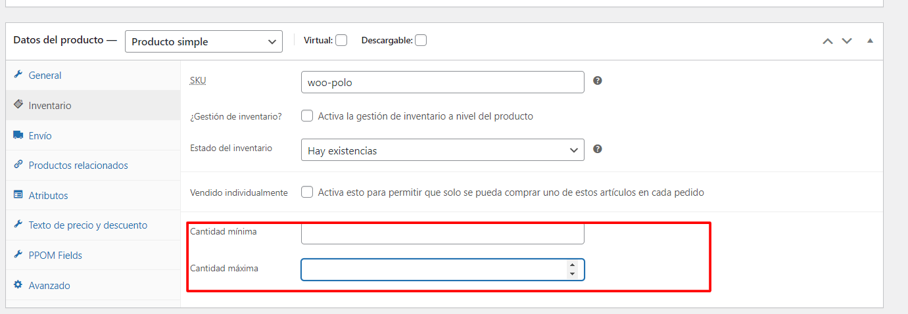Open the Hay existencias stock status dropdown

442,150
